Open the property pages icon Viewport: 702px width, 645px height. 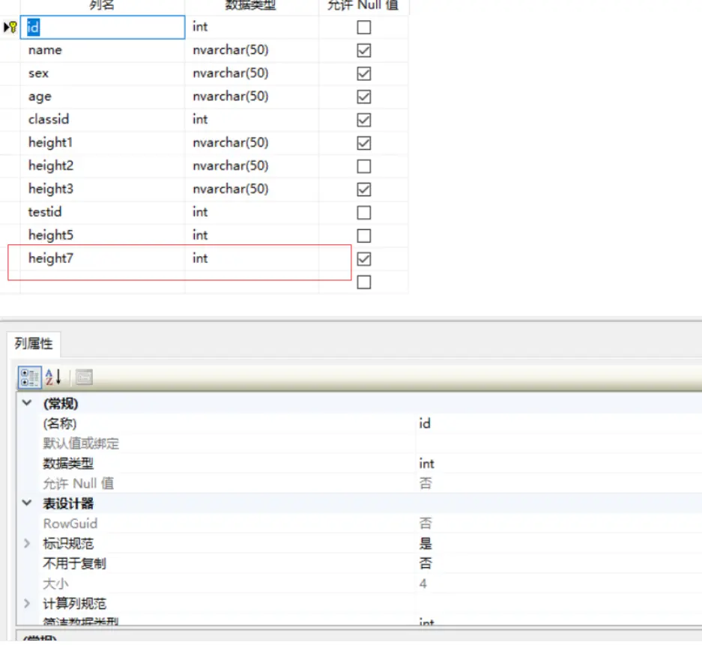point(84,378)
